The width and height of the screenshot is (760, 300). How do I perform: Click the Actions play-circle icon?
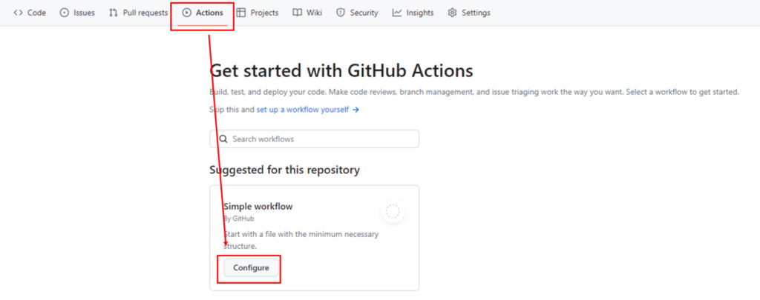187,13
